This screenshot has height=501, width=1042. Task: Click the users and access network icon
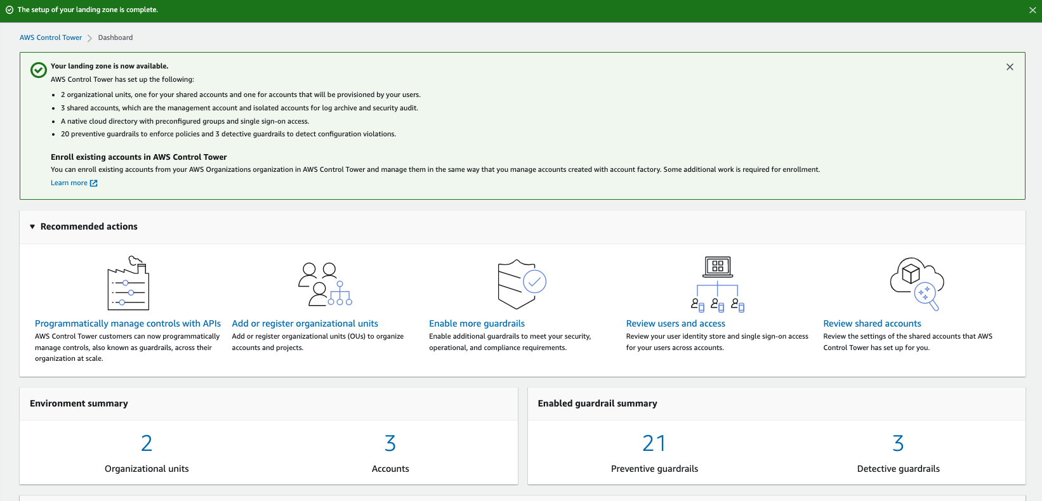tap(718, 284)
